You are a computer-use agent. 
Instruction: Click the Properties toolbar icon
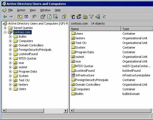point(43,17)
